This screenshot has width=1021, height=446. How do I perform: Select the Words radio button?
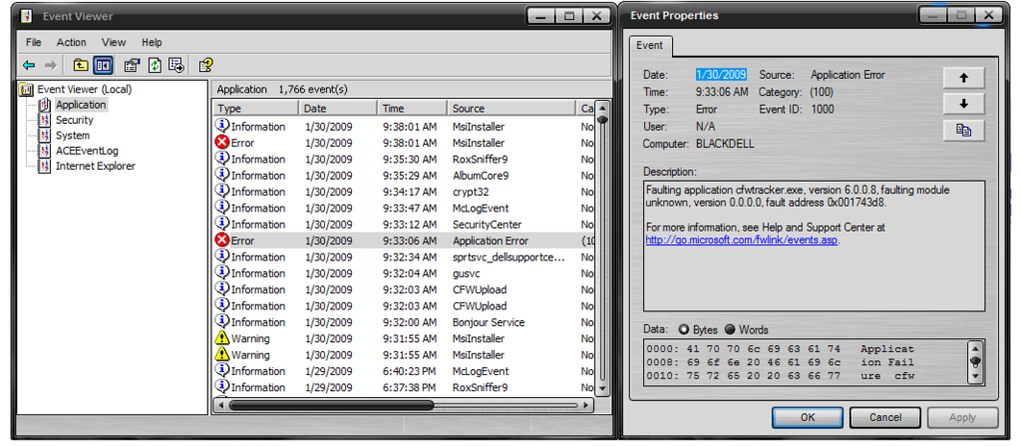tap(730, 329)
